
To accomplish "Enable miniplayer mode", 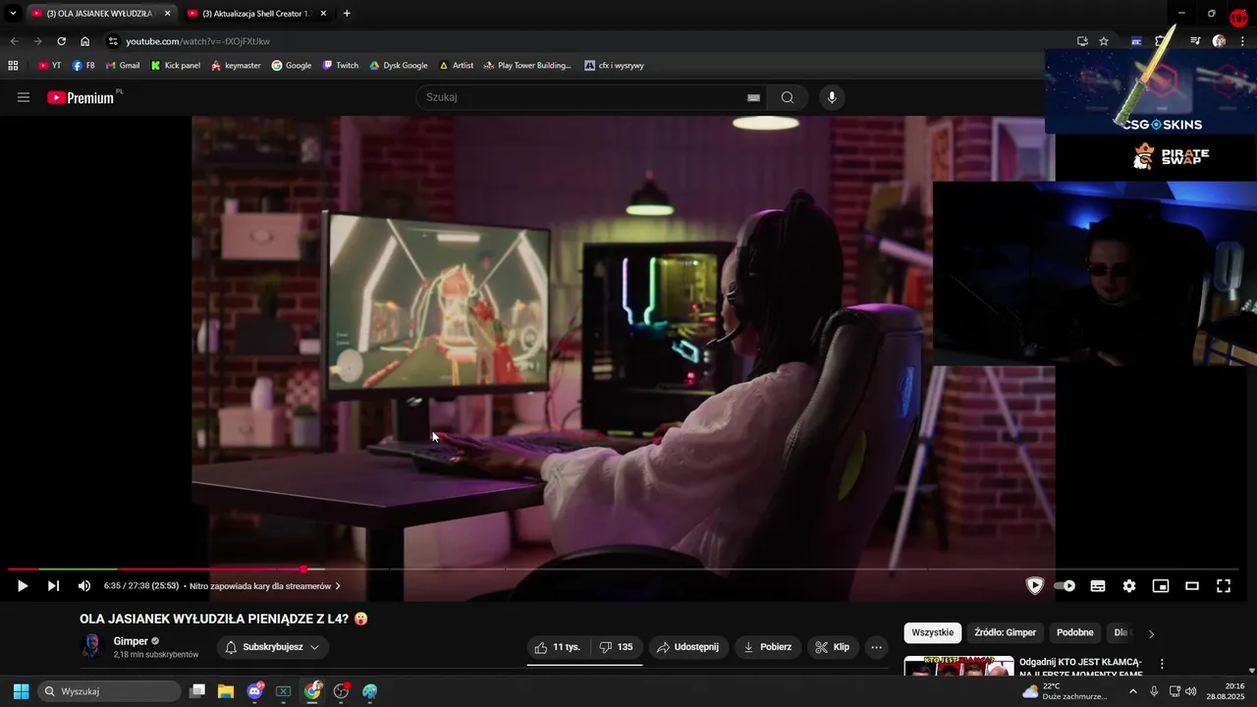I will 1161,586.
